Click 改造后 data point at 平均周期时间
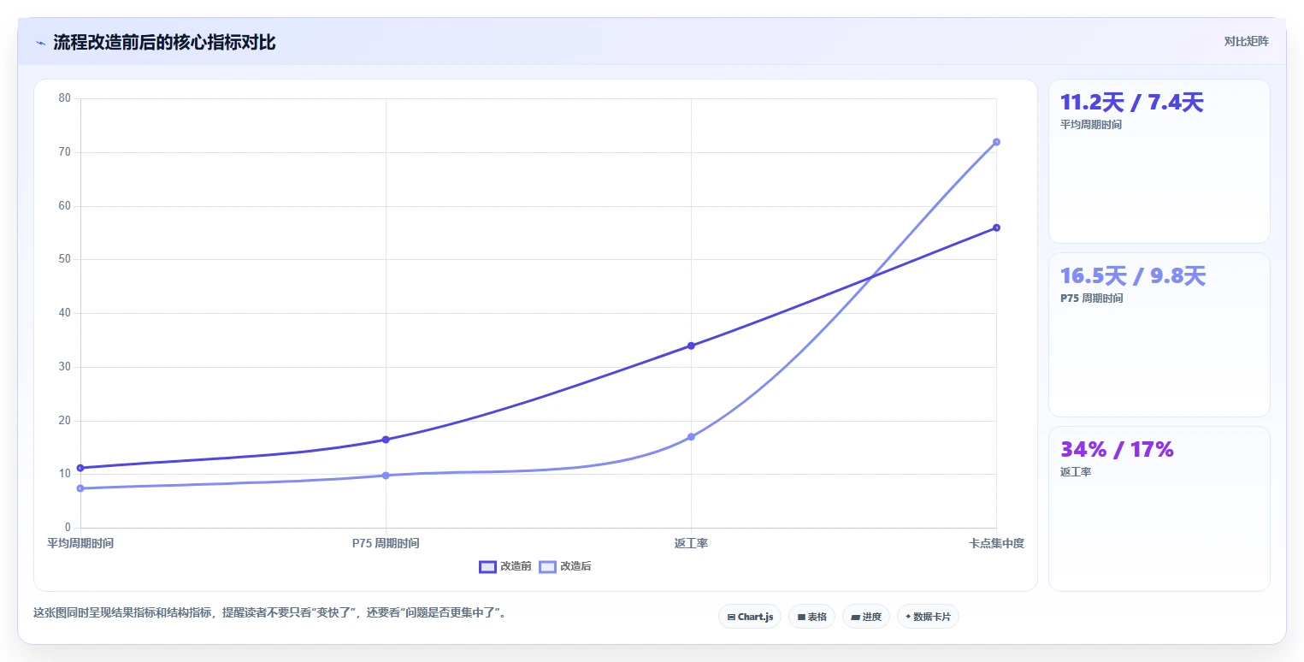Screen dimensions: 1304x662 point(80,488)
